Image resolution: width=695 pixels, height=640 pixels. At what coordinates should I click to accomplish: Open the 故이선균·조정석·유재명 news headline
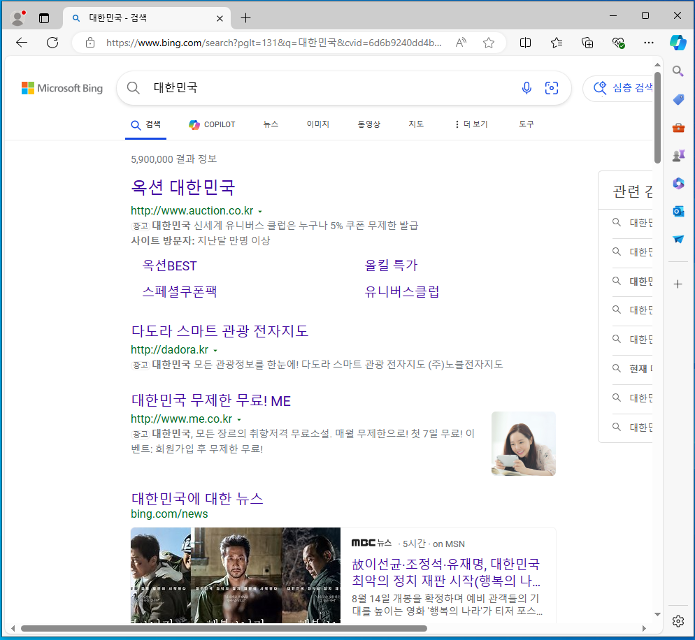(x=446, y=572)
